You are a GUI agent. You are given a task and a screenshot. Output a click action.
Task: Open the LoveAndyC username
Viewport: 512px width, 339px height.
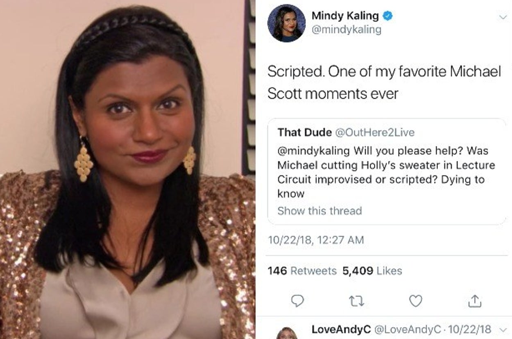click(341, 329)
